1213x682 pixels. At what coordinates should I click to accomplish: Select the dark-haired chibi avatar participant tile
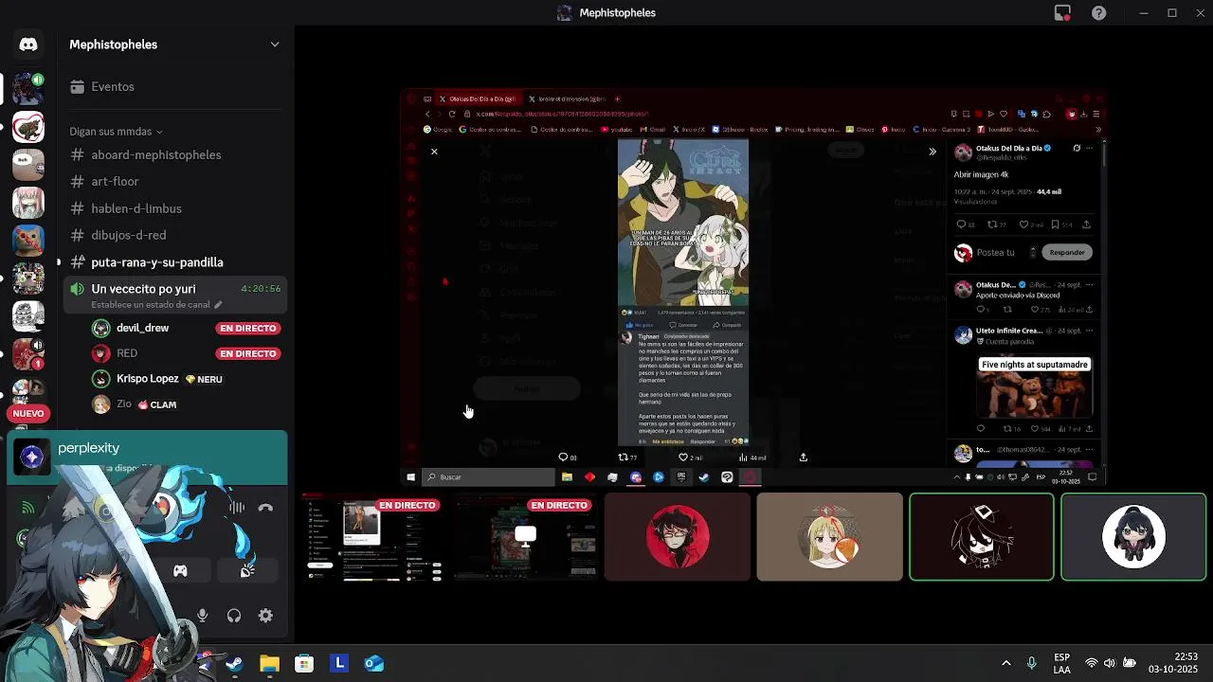[1133, 537]
